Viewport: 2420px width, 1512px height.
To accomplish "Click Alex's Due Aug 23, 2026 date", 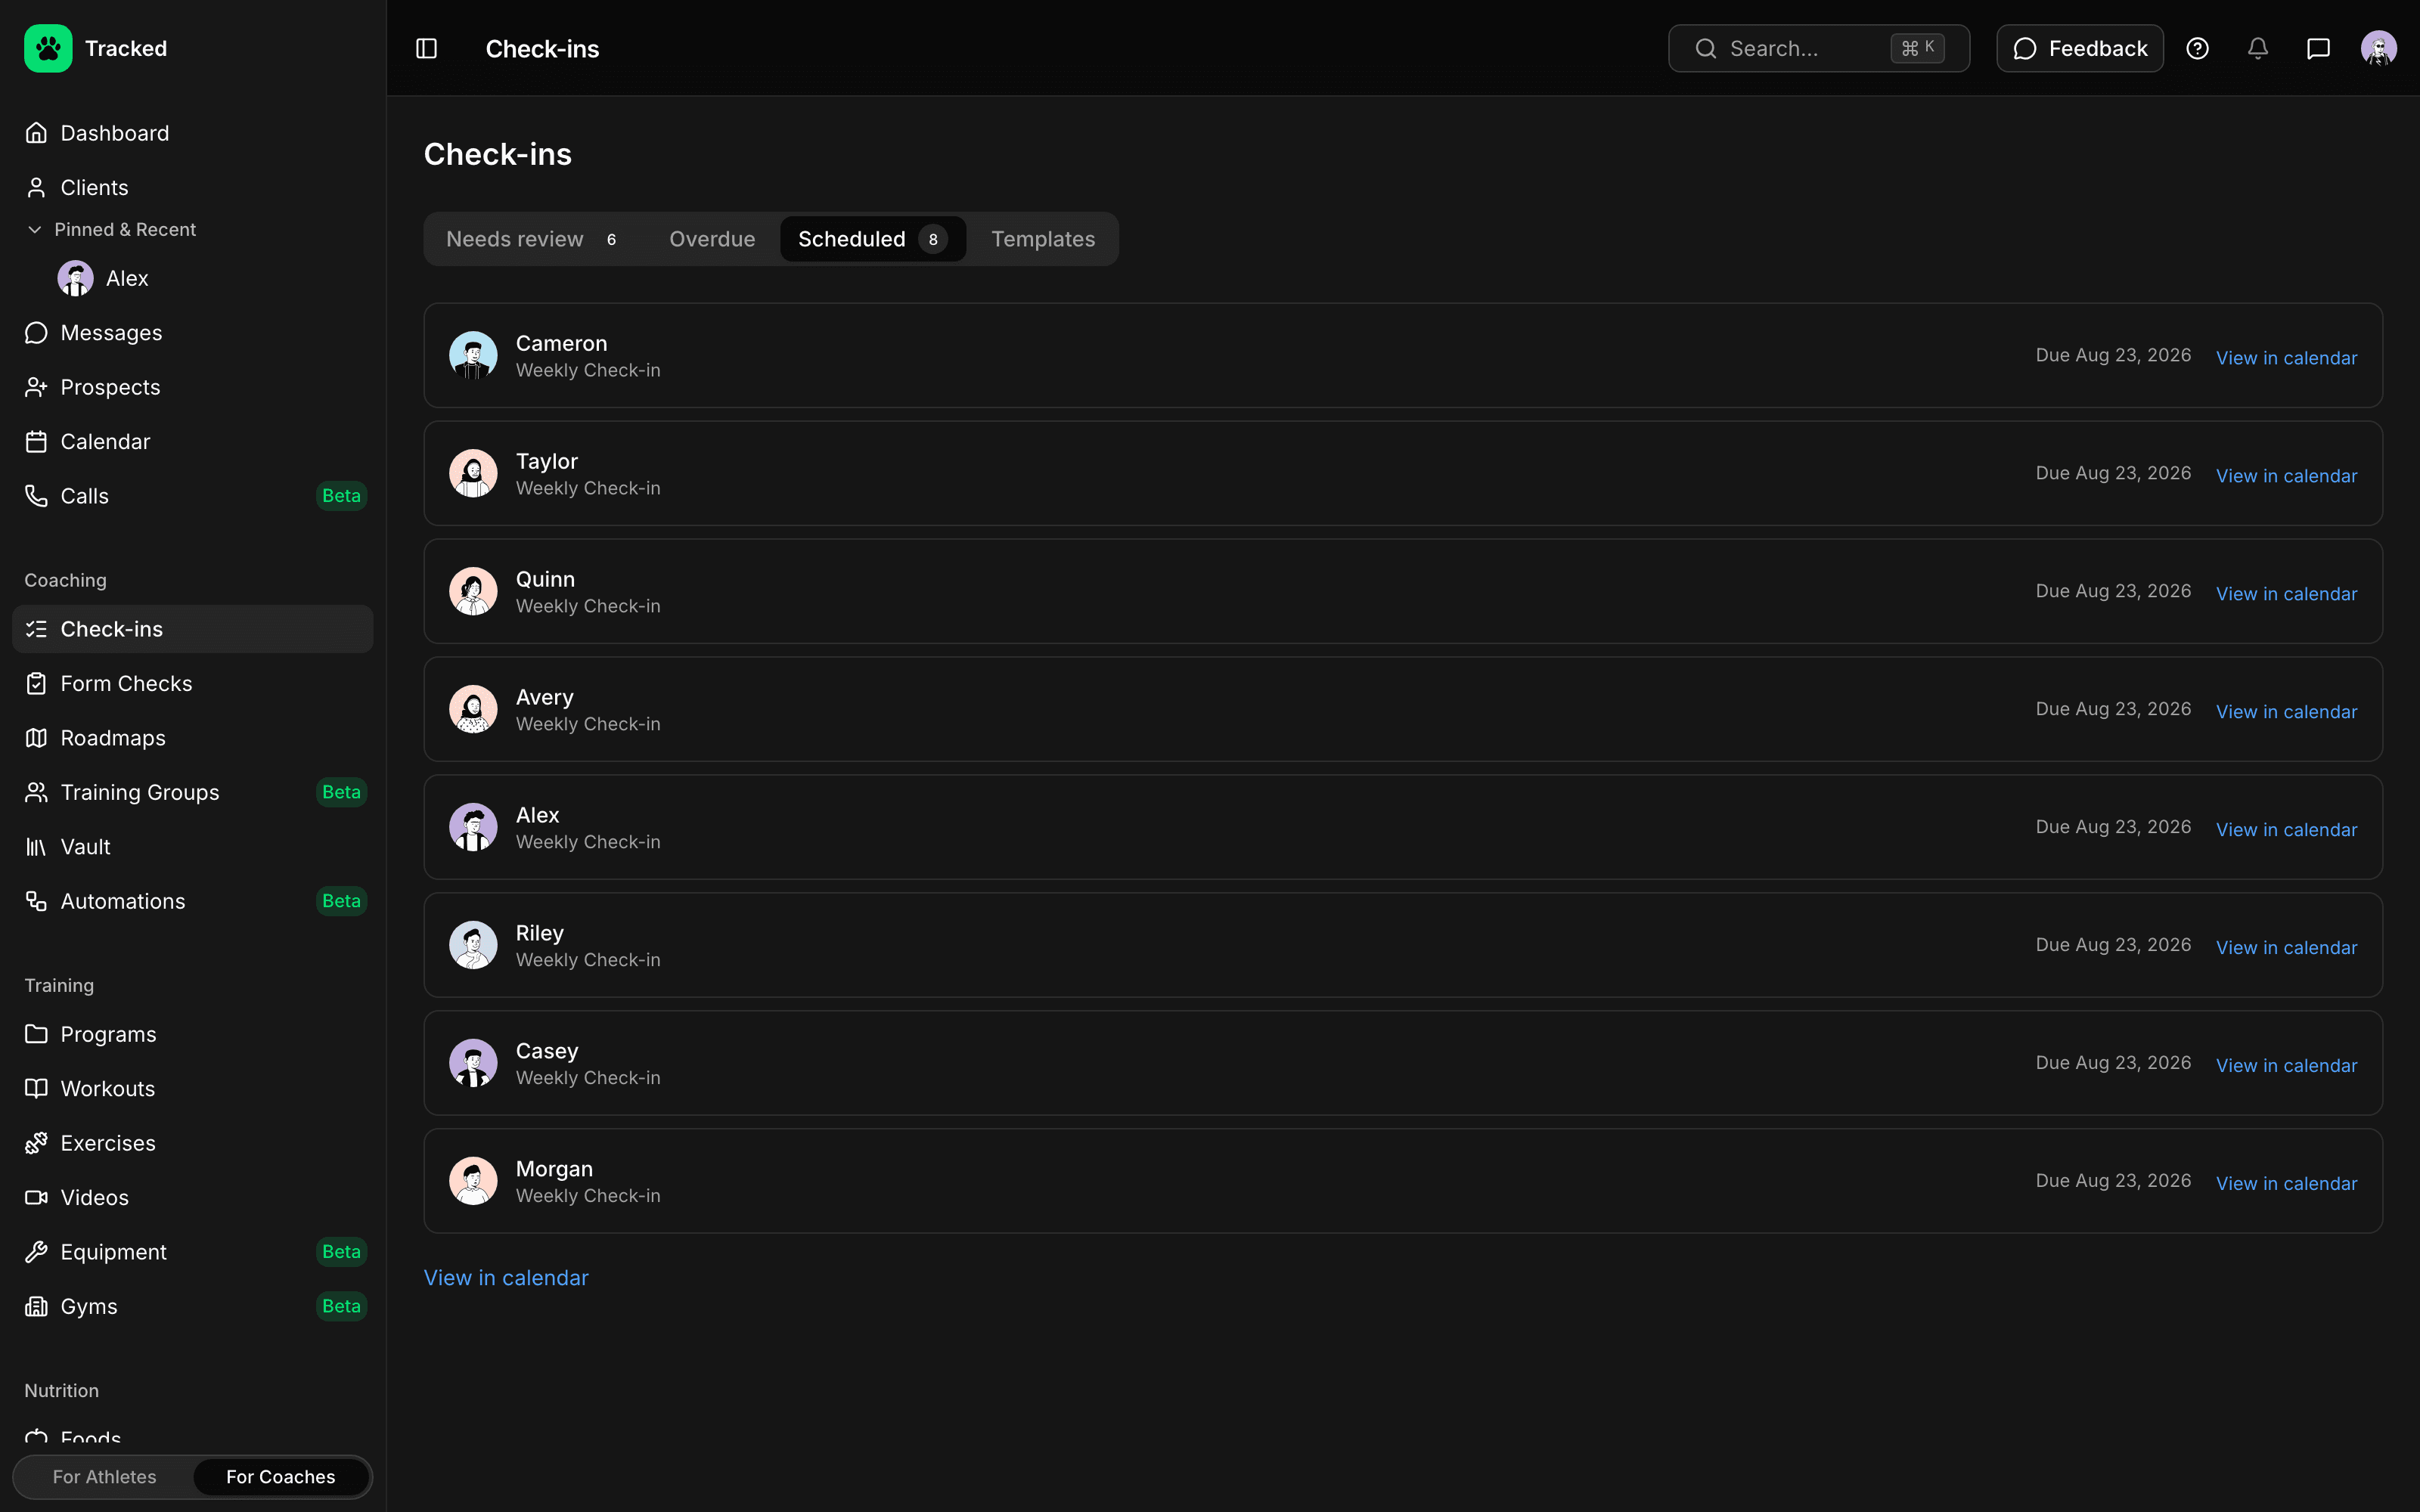I will (x=2113, y=827).
